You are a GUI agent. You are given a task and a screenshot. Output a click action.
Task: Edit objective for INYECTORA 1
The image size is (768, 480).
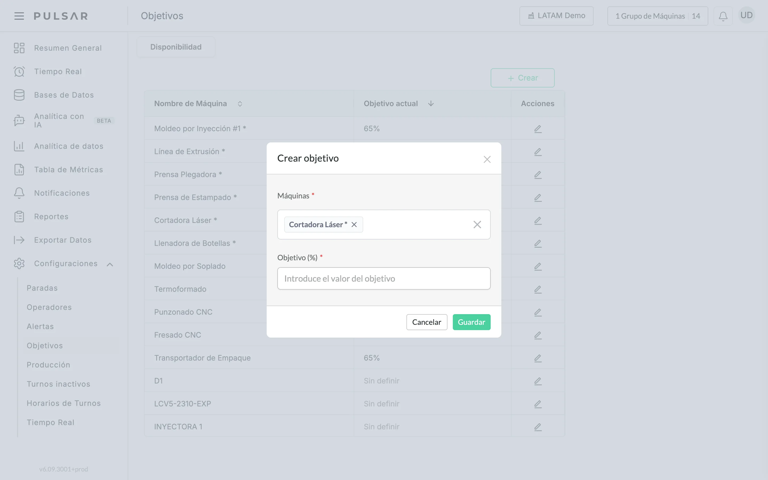click(x=538, y=427)
